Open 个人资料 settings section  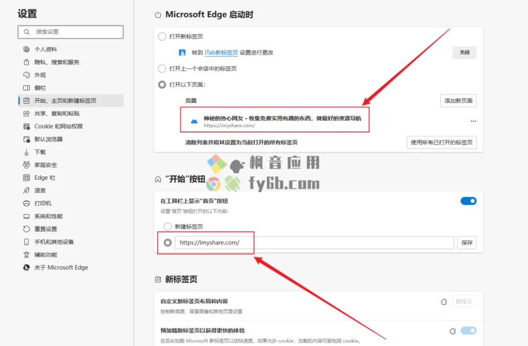click(x=71, y=49)
